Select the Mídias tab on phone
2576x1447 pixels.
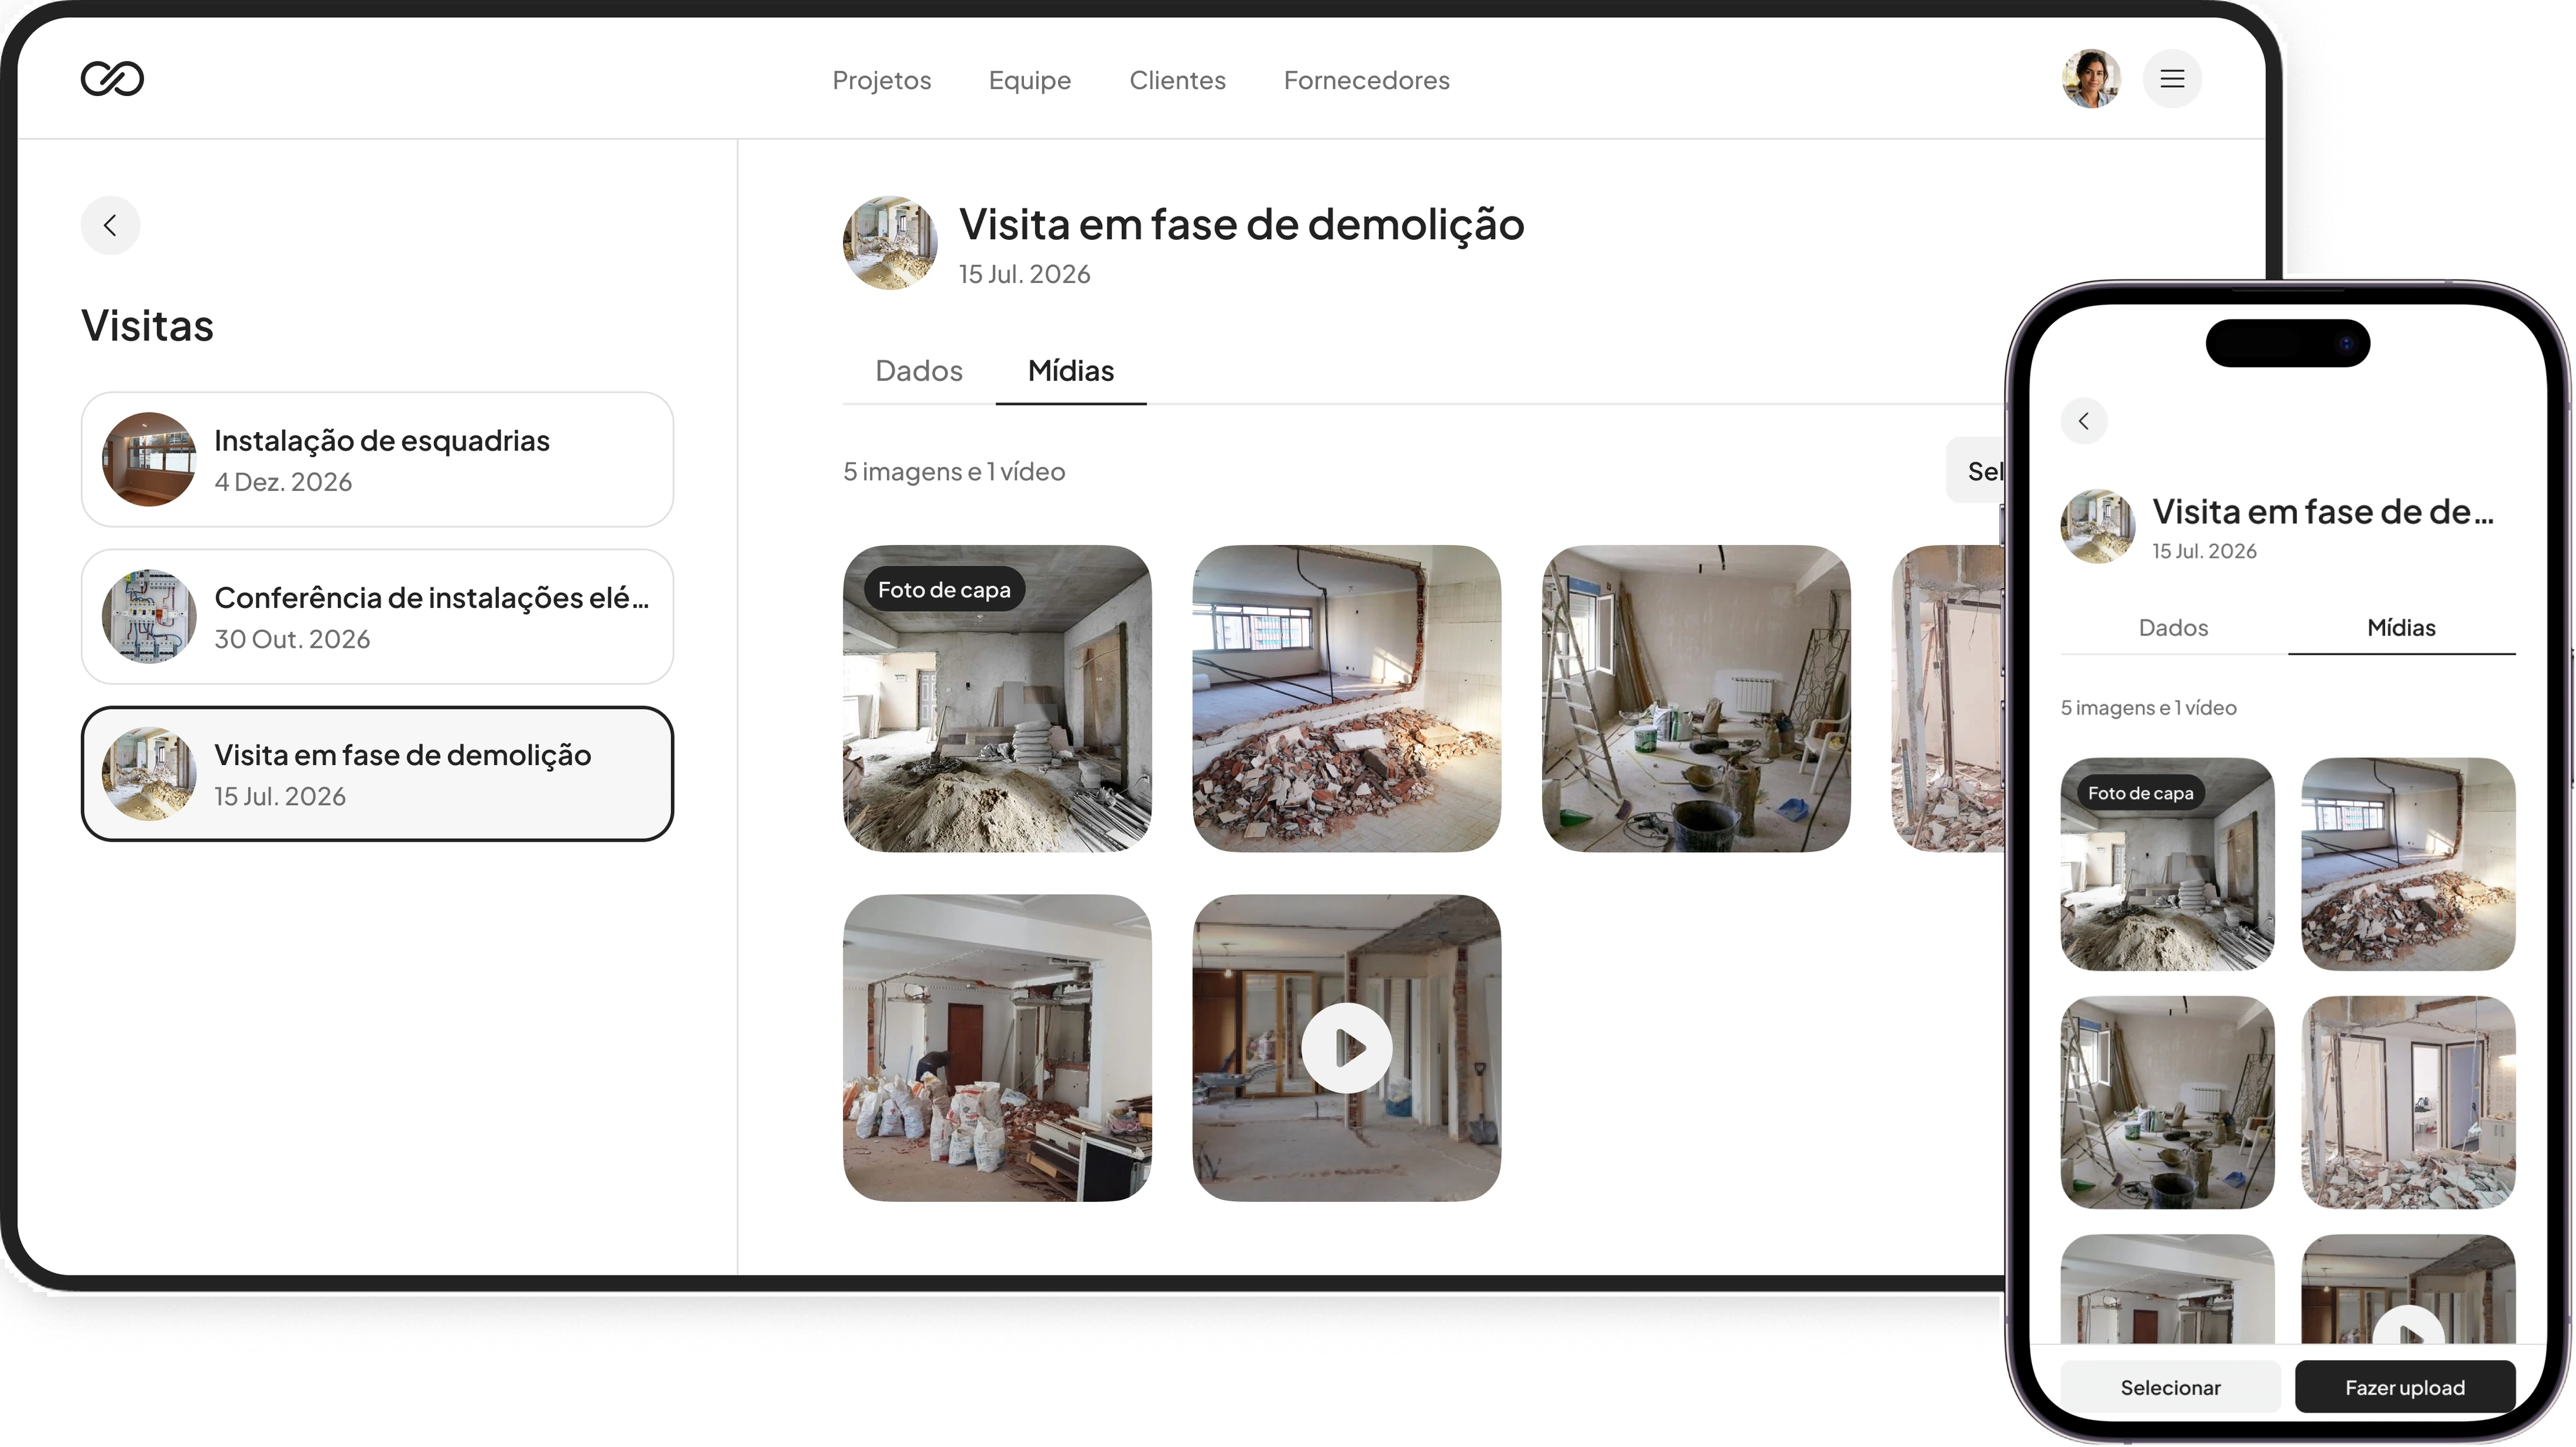tap(2401, 628)
